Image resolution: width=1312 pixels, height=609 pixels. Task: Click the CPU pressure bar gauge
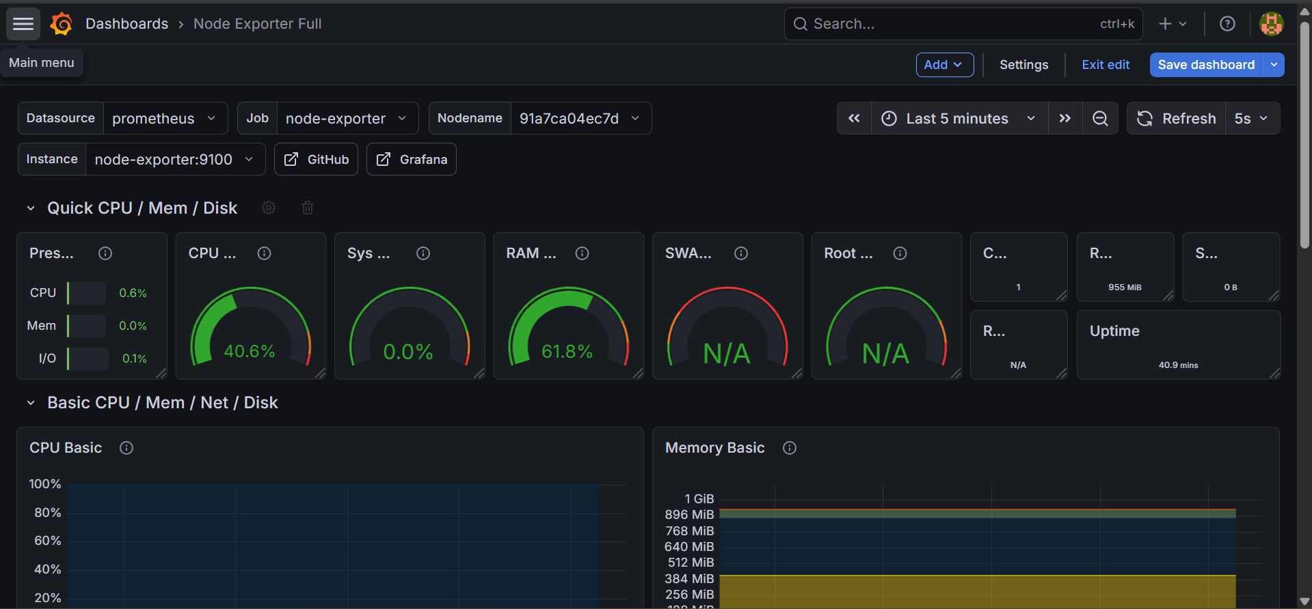click(x=88, y=293)
